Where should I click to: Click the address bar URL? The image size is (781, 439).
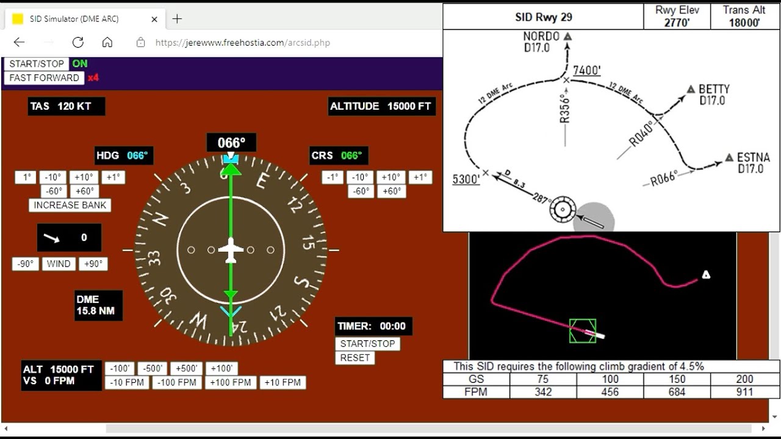243,43
